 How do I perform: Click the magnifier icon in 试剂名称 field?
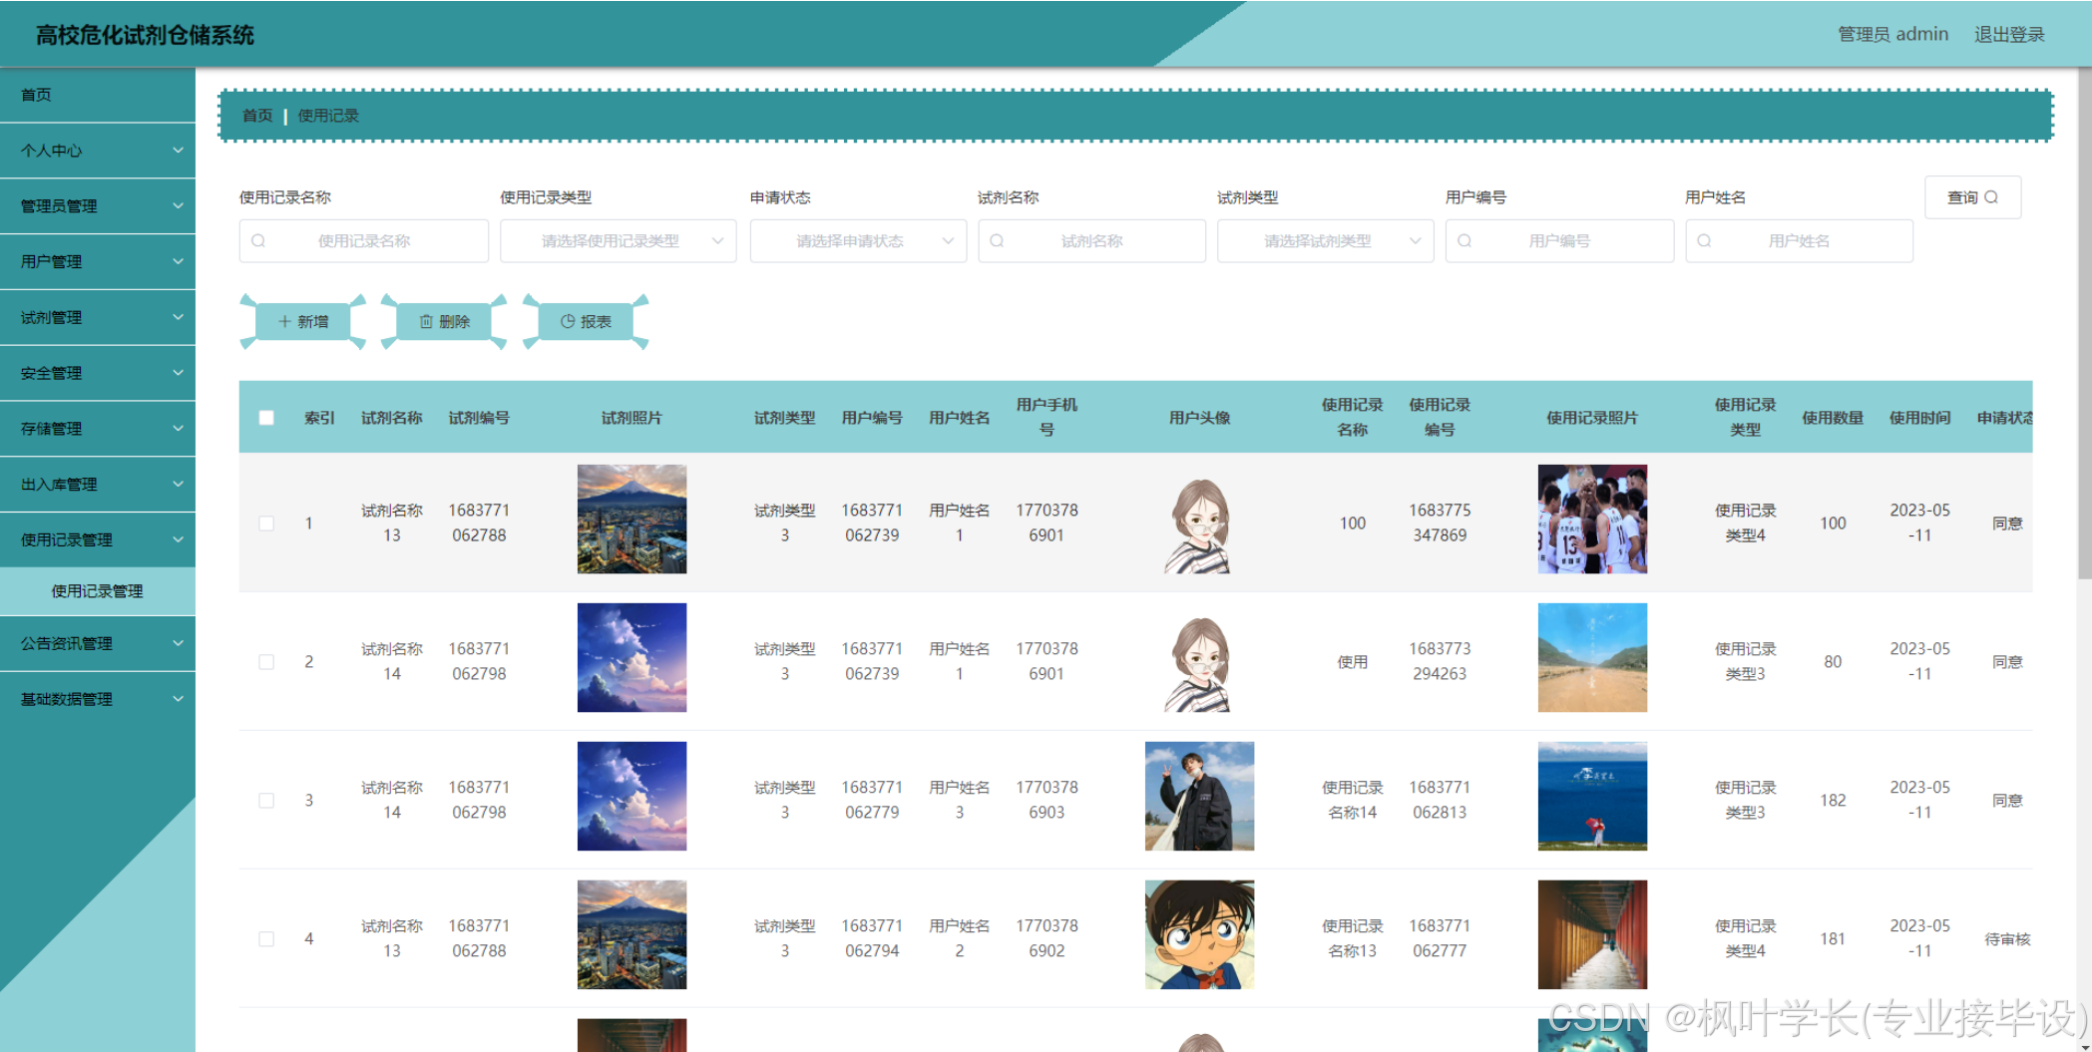coord(997,240)
